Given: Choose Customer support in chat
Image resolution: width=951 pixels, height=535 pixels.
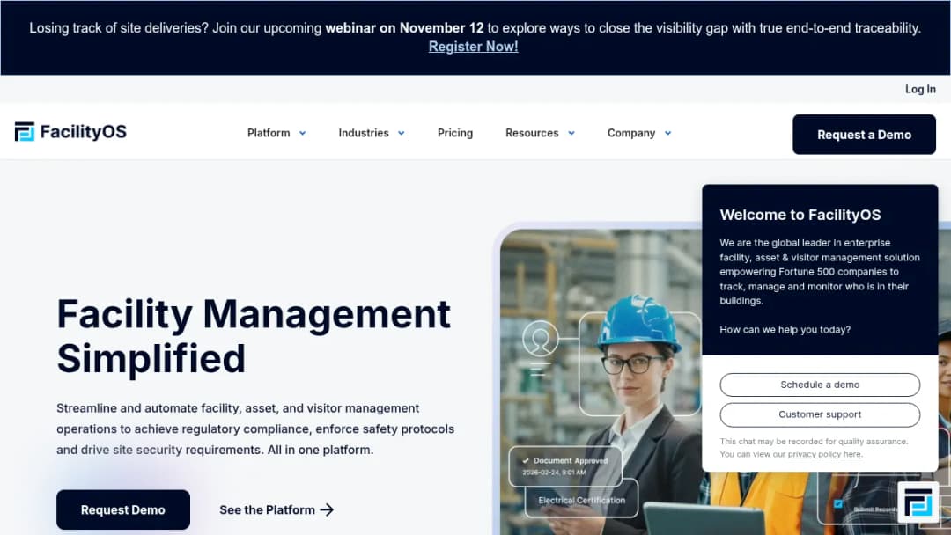Looking at the screenshot, I should (x=820, y=414).
